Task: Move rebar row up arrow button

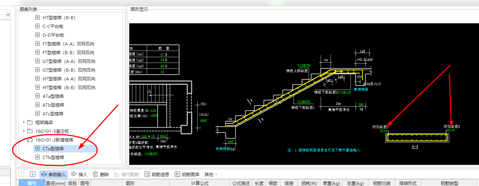Action: click(x=21, y=174)
